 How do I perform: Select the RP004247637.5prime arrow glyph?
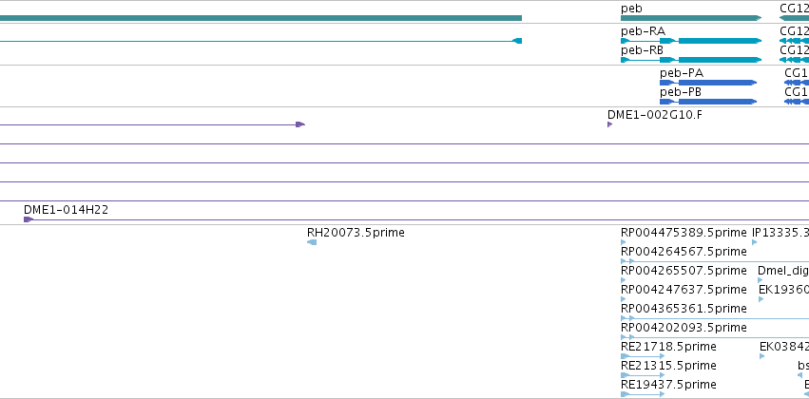click(x=624, y=299)
